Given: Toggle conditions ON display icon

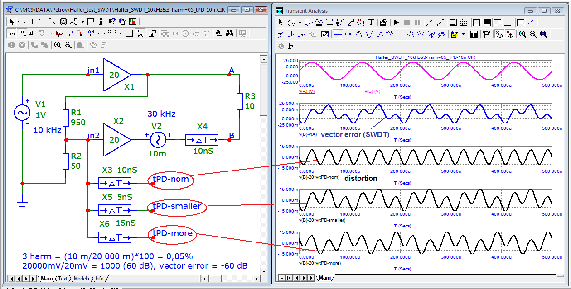Looking at the screenshot, I should 91,33.
